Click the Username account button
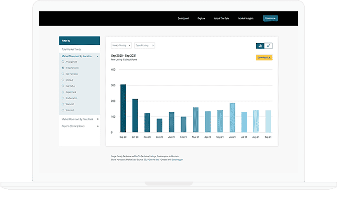The height and width of the screenshot is (203, 338). 270,18
